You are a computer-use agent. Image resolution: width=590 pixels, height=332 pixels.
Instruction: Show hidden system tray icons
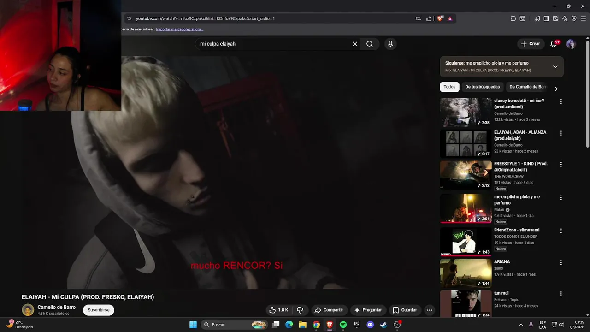(521, 325)
